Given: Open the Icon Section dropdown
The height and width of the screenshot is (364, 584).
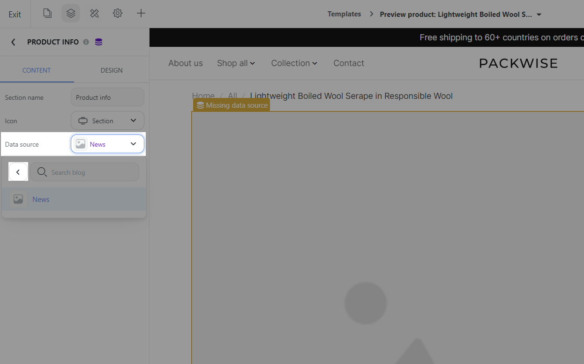Looking at the screenshot, I should [x=107, y=121].
